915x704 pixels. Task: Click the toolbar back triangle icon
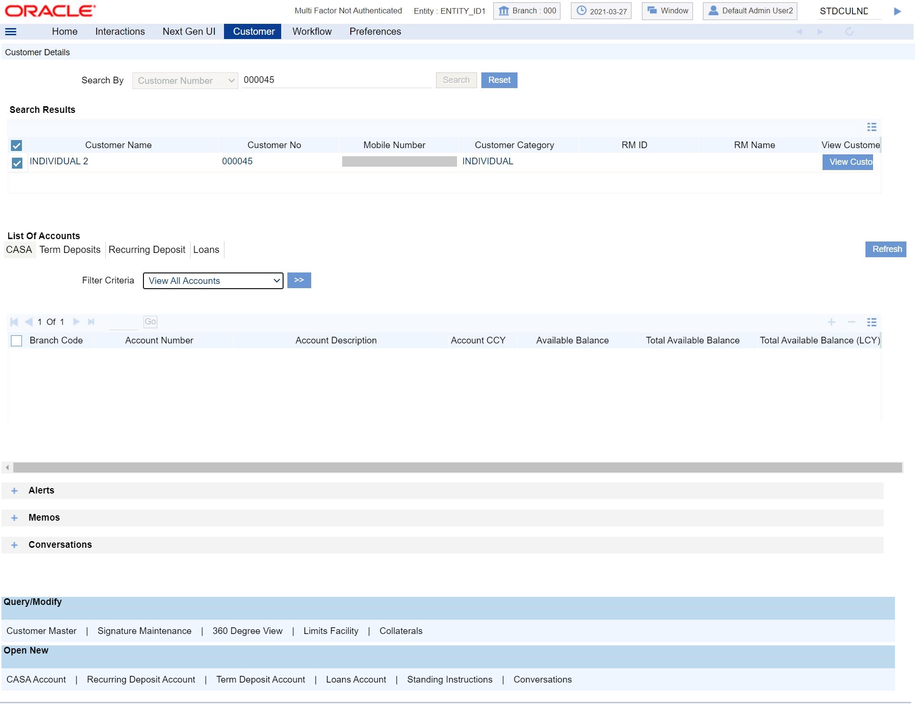tap(799, 31)
